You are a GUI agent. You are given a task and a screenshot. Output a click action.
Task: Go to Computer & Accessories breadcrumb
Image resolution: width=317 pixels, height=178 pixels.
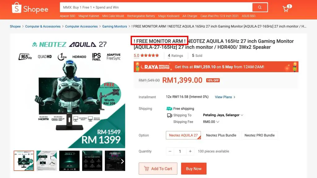[x=43, y=27]
